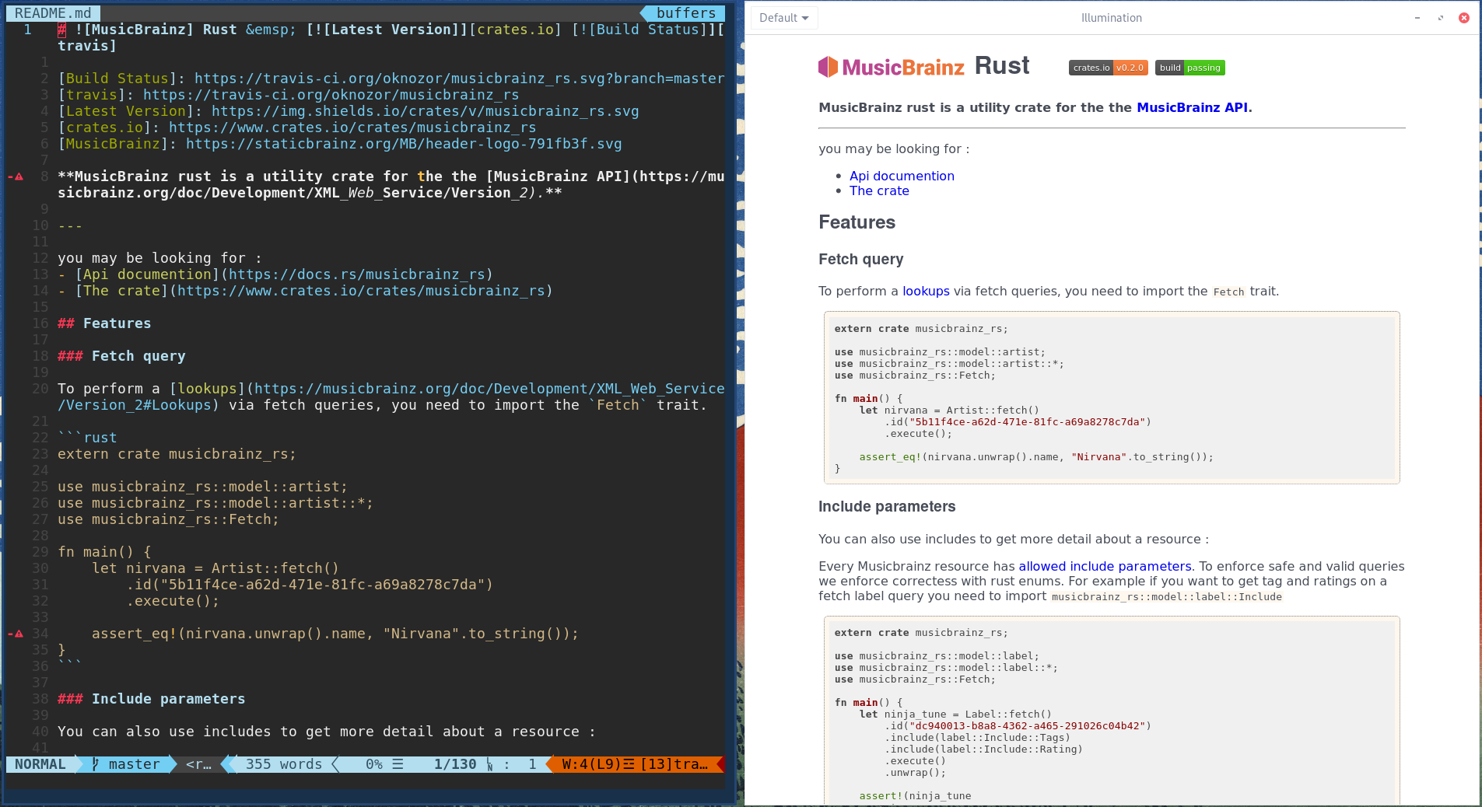The width and height of the screenshot is (1482, 807).
Task: Close the Illumination window
Action: point(1464,18)
